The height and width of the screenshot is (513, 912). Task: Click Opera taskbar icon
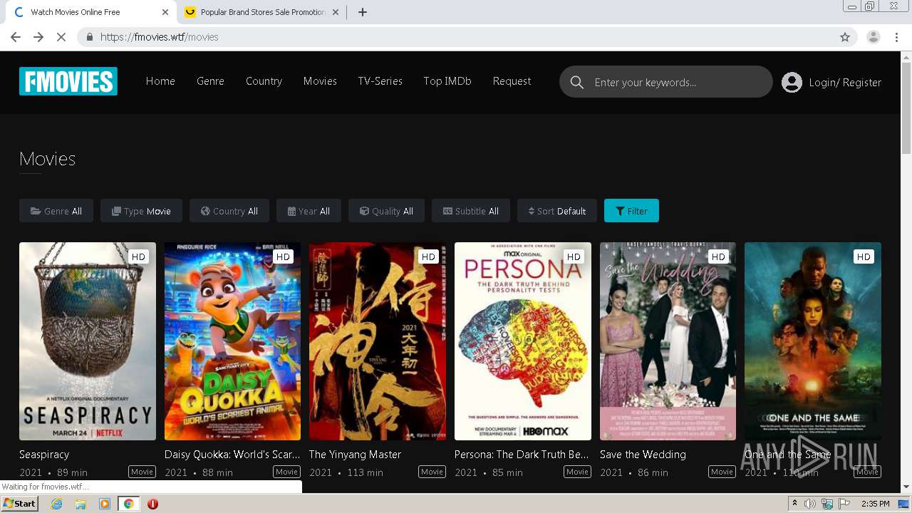152,504
